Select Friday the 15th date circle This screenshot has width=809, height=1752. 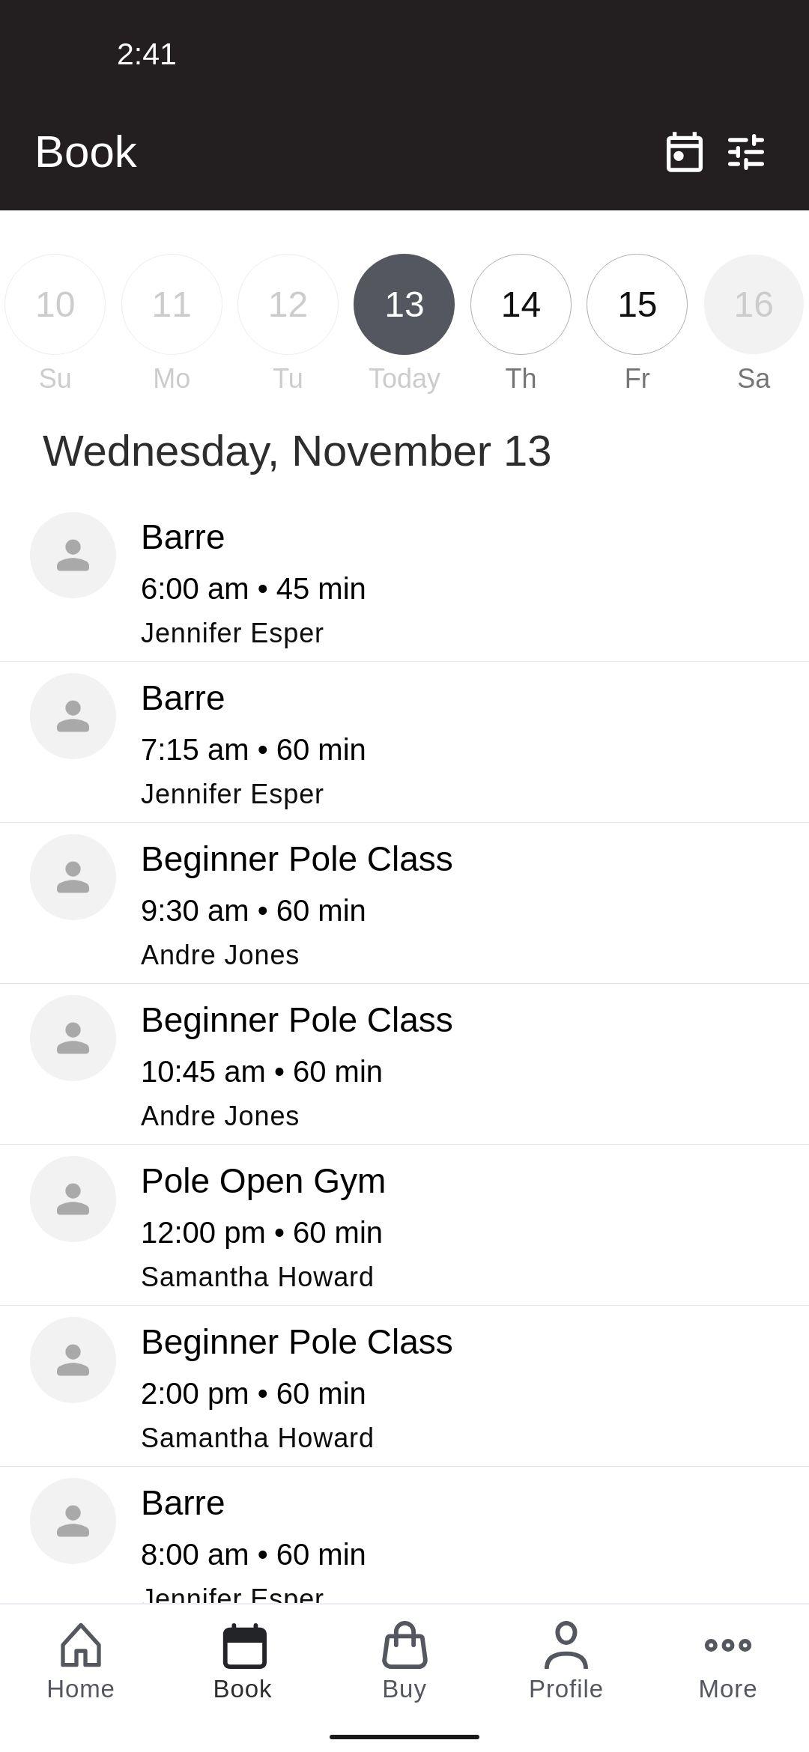pos(637,304)
